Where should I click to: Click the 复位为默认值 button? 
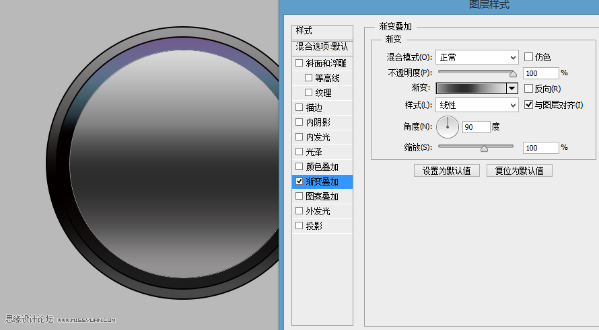(519, 171)
